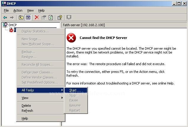The image size is (188, 127).
Task: Choose Help in the context menu
Action: point(25,118)
